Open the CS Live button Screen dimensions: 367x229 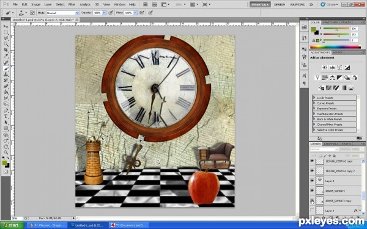tap(329, 4)
